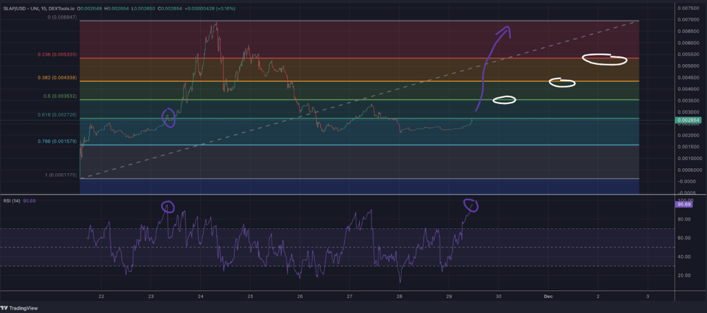Image resolution: width=707 pixels, height=313 pixels.
Task: Click the 60.00 RSI axis label
Action: coord(684,239)
